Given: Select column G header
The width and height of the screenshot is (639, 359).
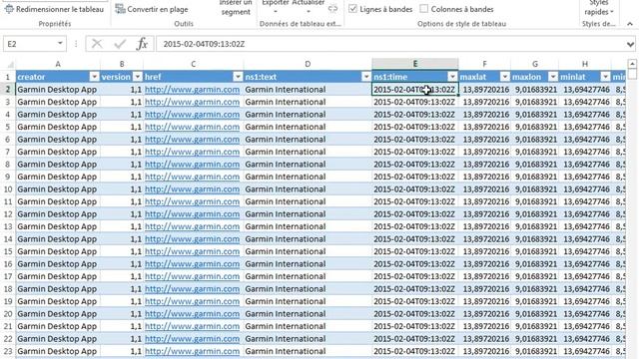Looking at the screenshot, I should click(x=535, y=64).
